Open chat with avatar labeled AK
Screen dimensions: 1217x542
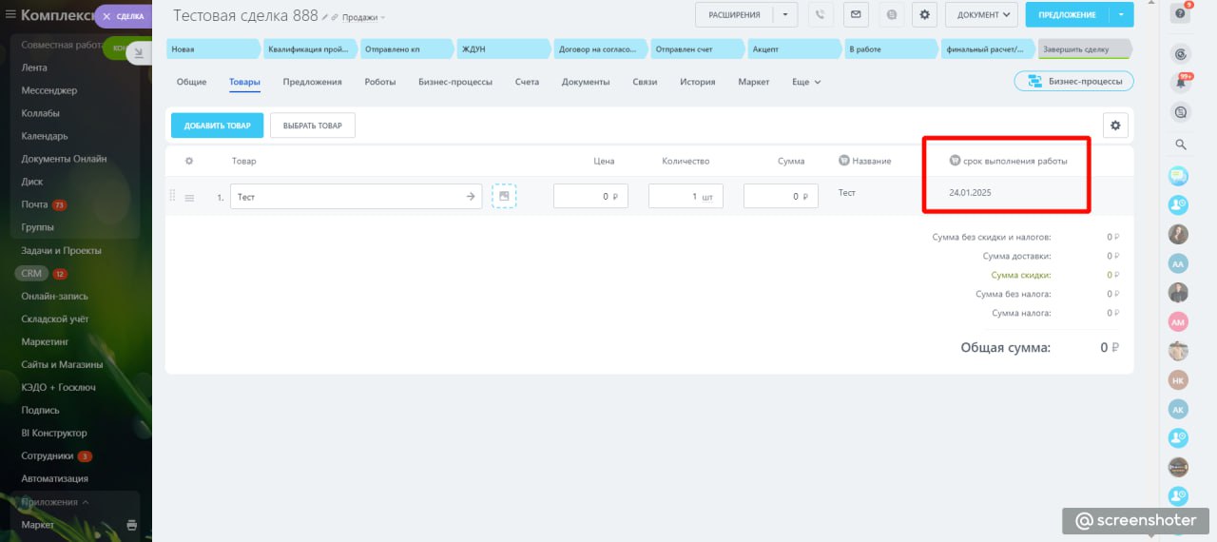[x=1179, y=409]
